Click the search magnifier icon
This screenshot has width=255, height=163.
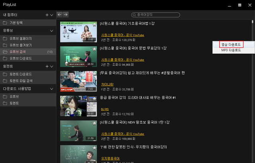click(x=134, y=15)
